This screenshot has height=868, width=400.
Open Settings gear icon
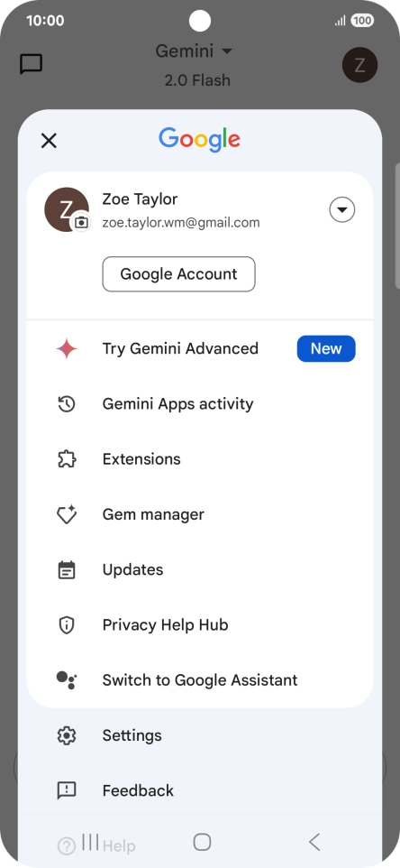(67, 735)
